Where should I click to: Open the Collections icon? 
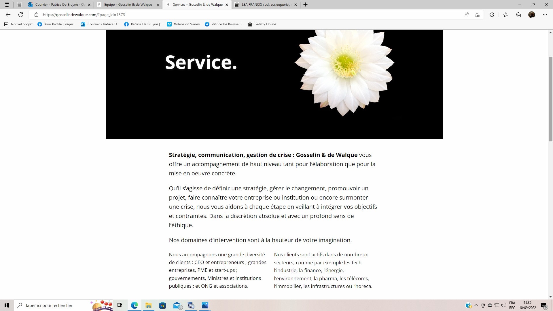click(x=518, y=15)
